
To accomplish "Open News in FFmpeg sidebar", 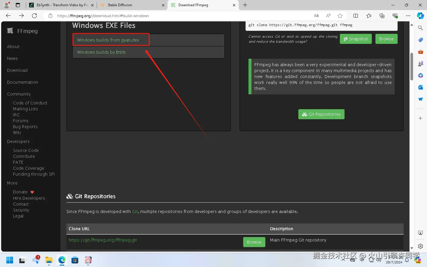I will (x=12, y=58).
